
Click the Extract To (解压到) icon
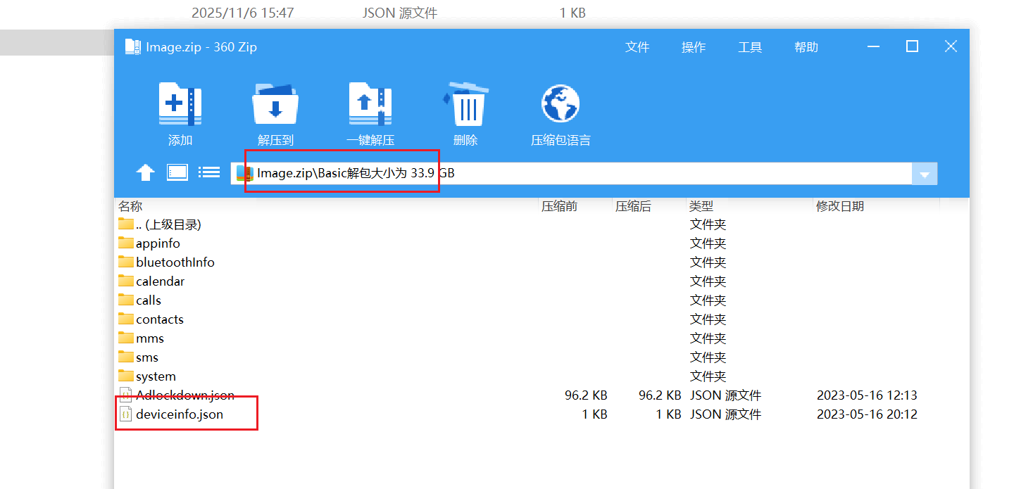point(275,105)
